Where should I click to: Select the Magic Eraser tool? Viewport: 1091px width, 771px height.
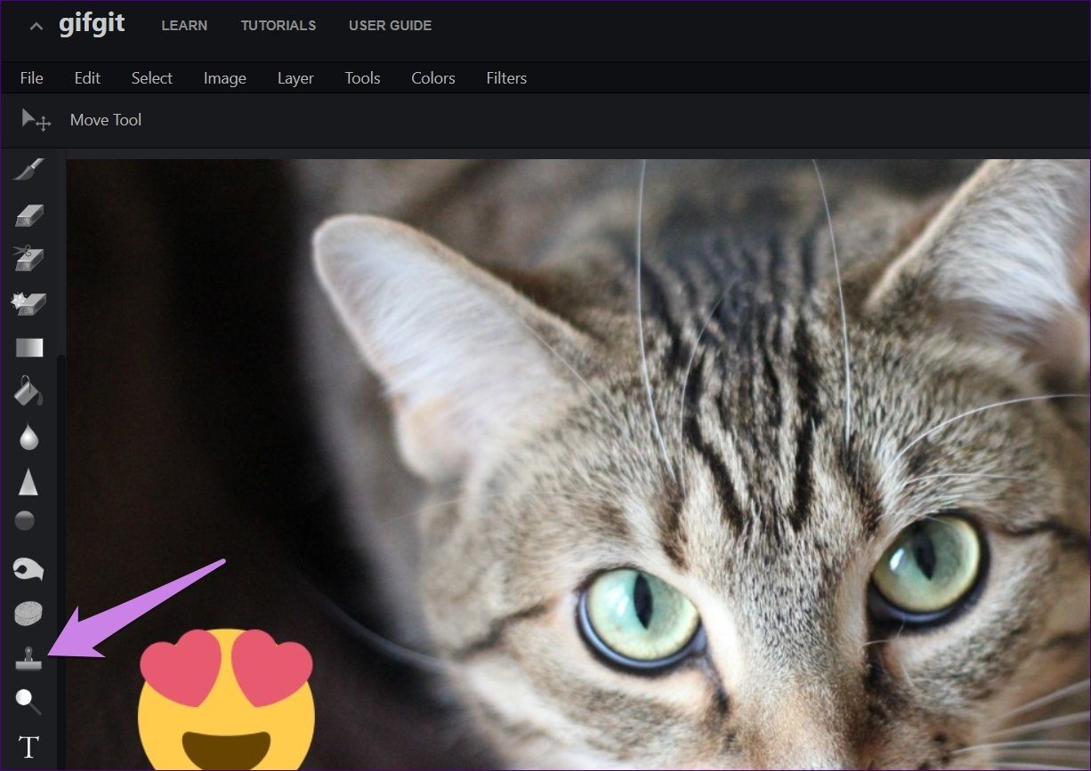point(28,302)
